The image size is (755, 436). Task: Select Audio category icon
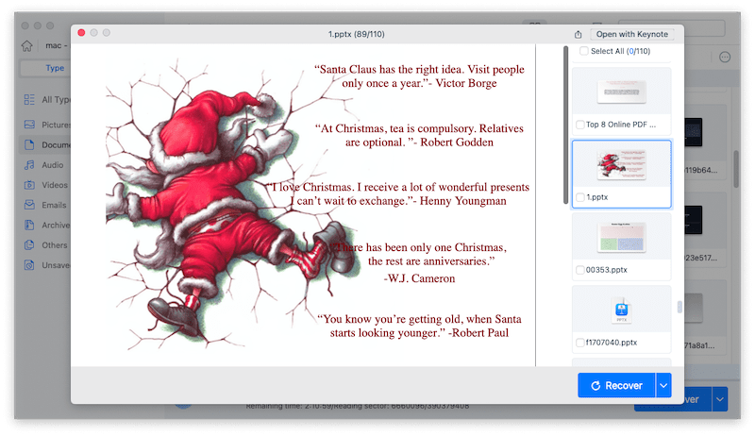(29, 165)
